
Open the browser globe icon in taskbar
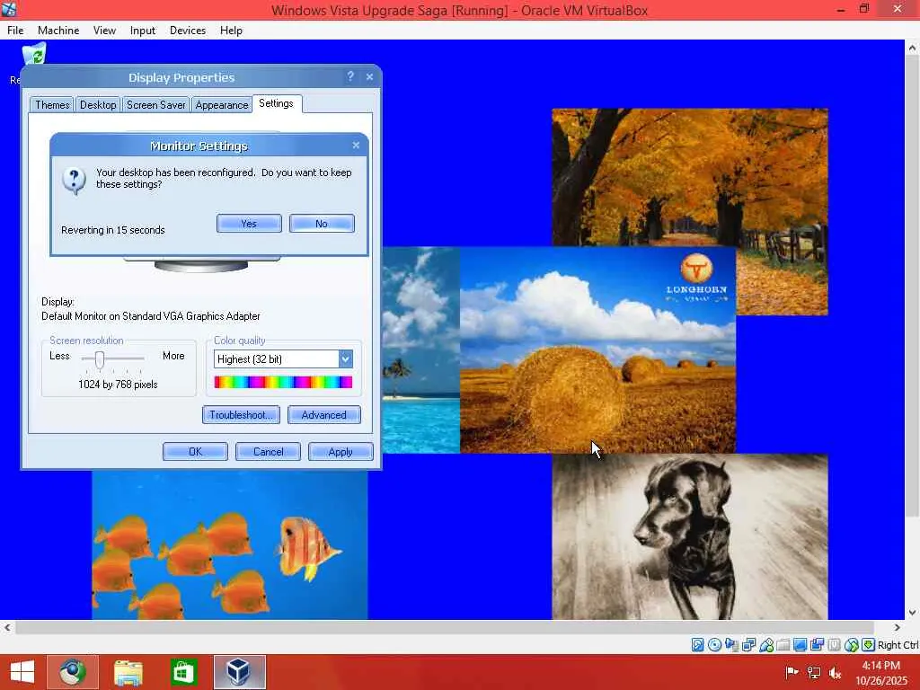[x=73, y=672]
